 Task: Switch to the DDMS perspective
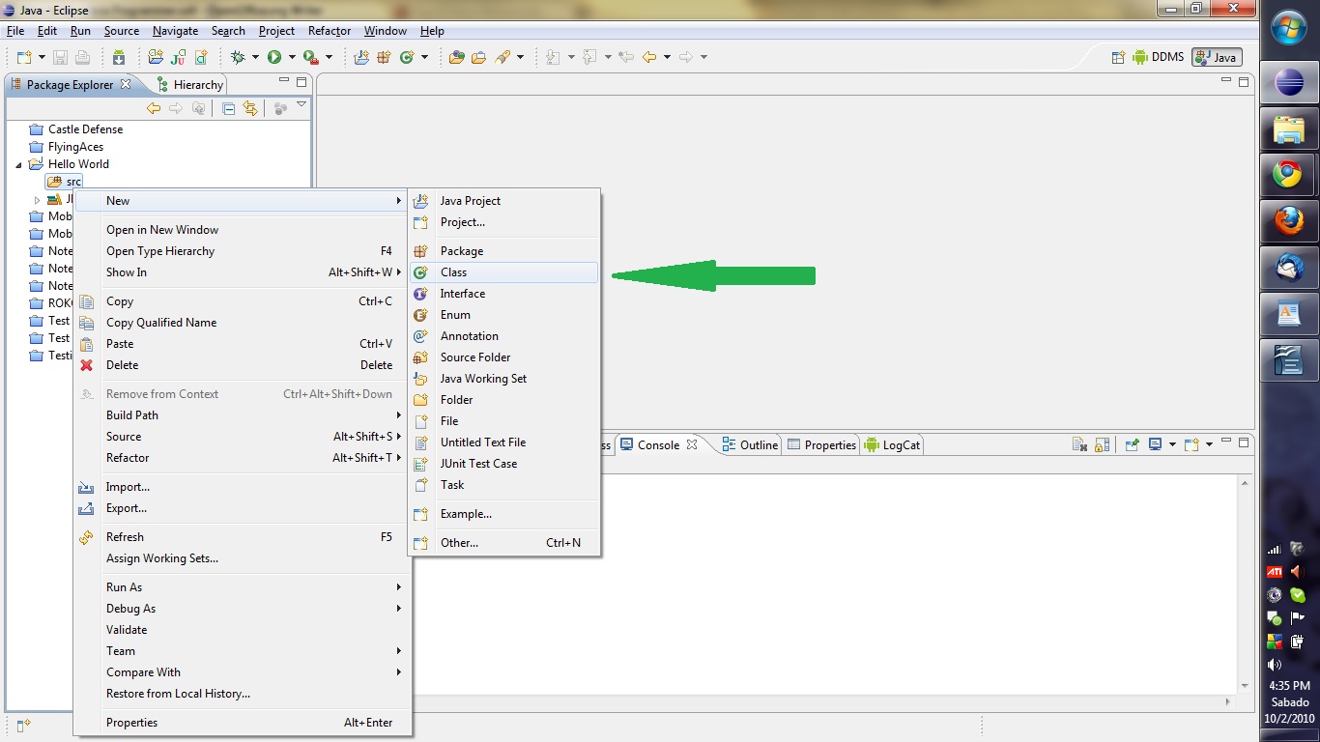click(x=1158, y=57)
